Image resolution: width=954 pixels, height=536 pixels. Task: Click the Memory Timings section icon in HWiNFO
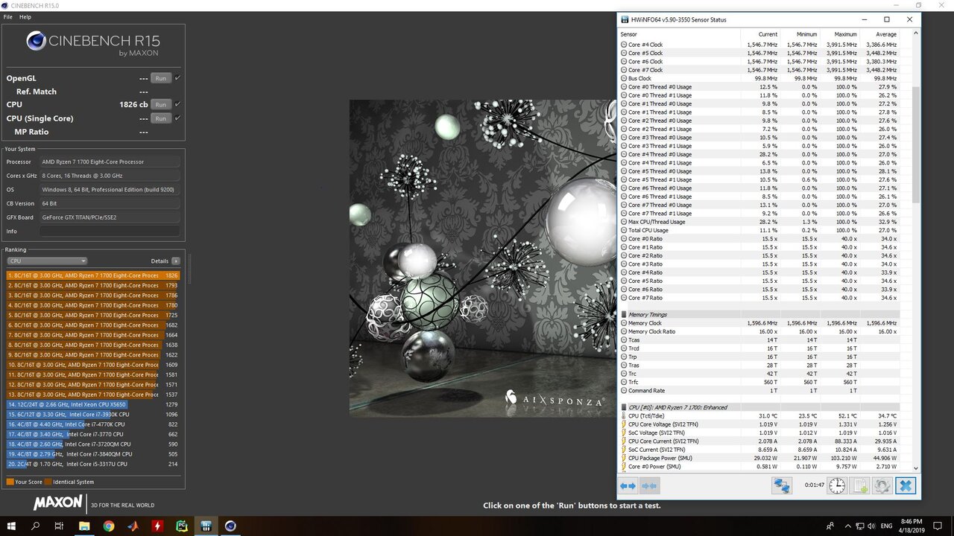click(x=624, y=315)
